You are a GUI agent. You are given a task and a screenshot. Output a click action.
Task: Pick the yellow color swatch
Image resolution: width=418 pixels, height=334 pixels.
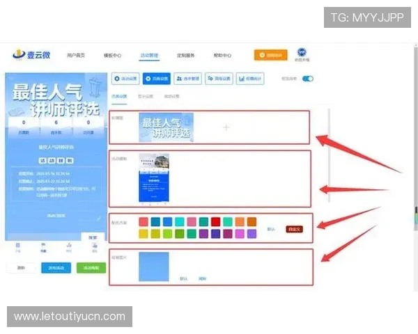[144, 234]
